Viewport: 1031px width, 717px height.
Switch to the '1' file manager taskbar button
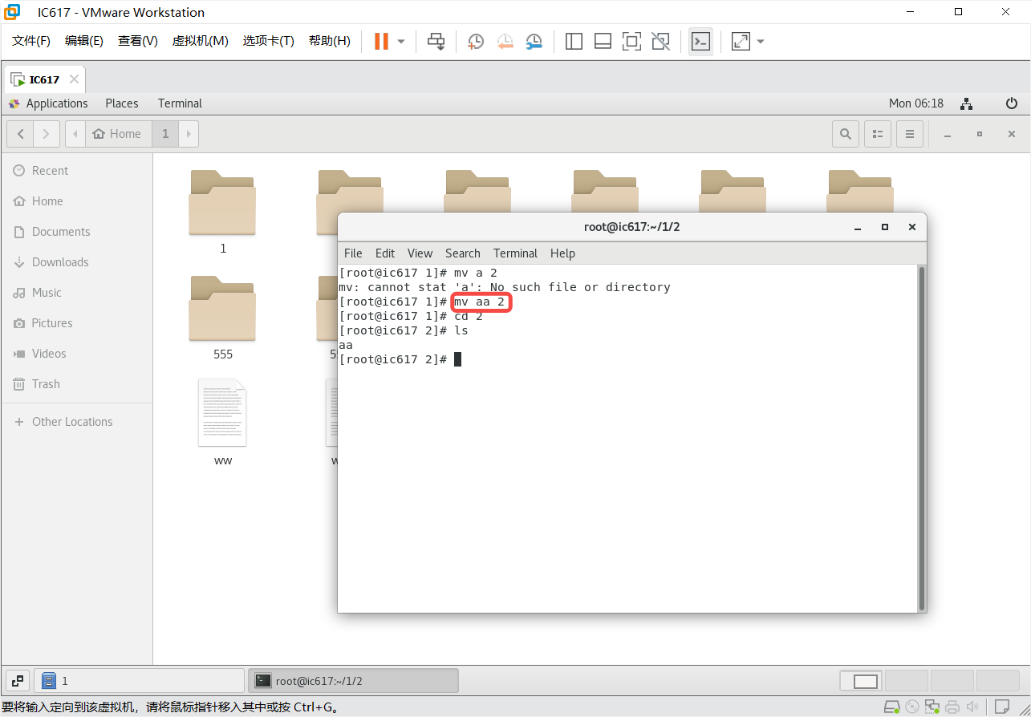[139, 681]
